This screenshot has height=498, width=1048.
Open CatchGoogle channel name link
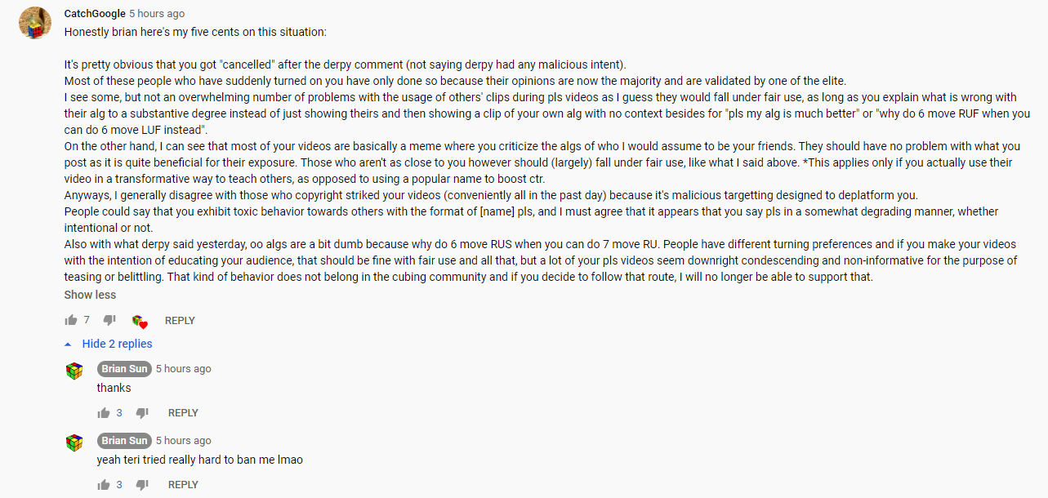[x=95, y=14]
